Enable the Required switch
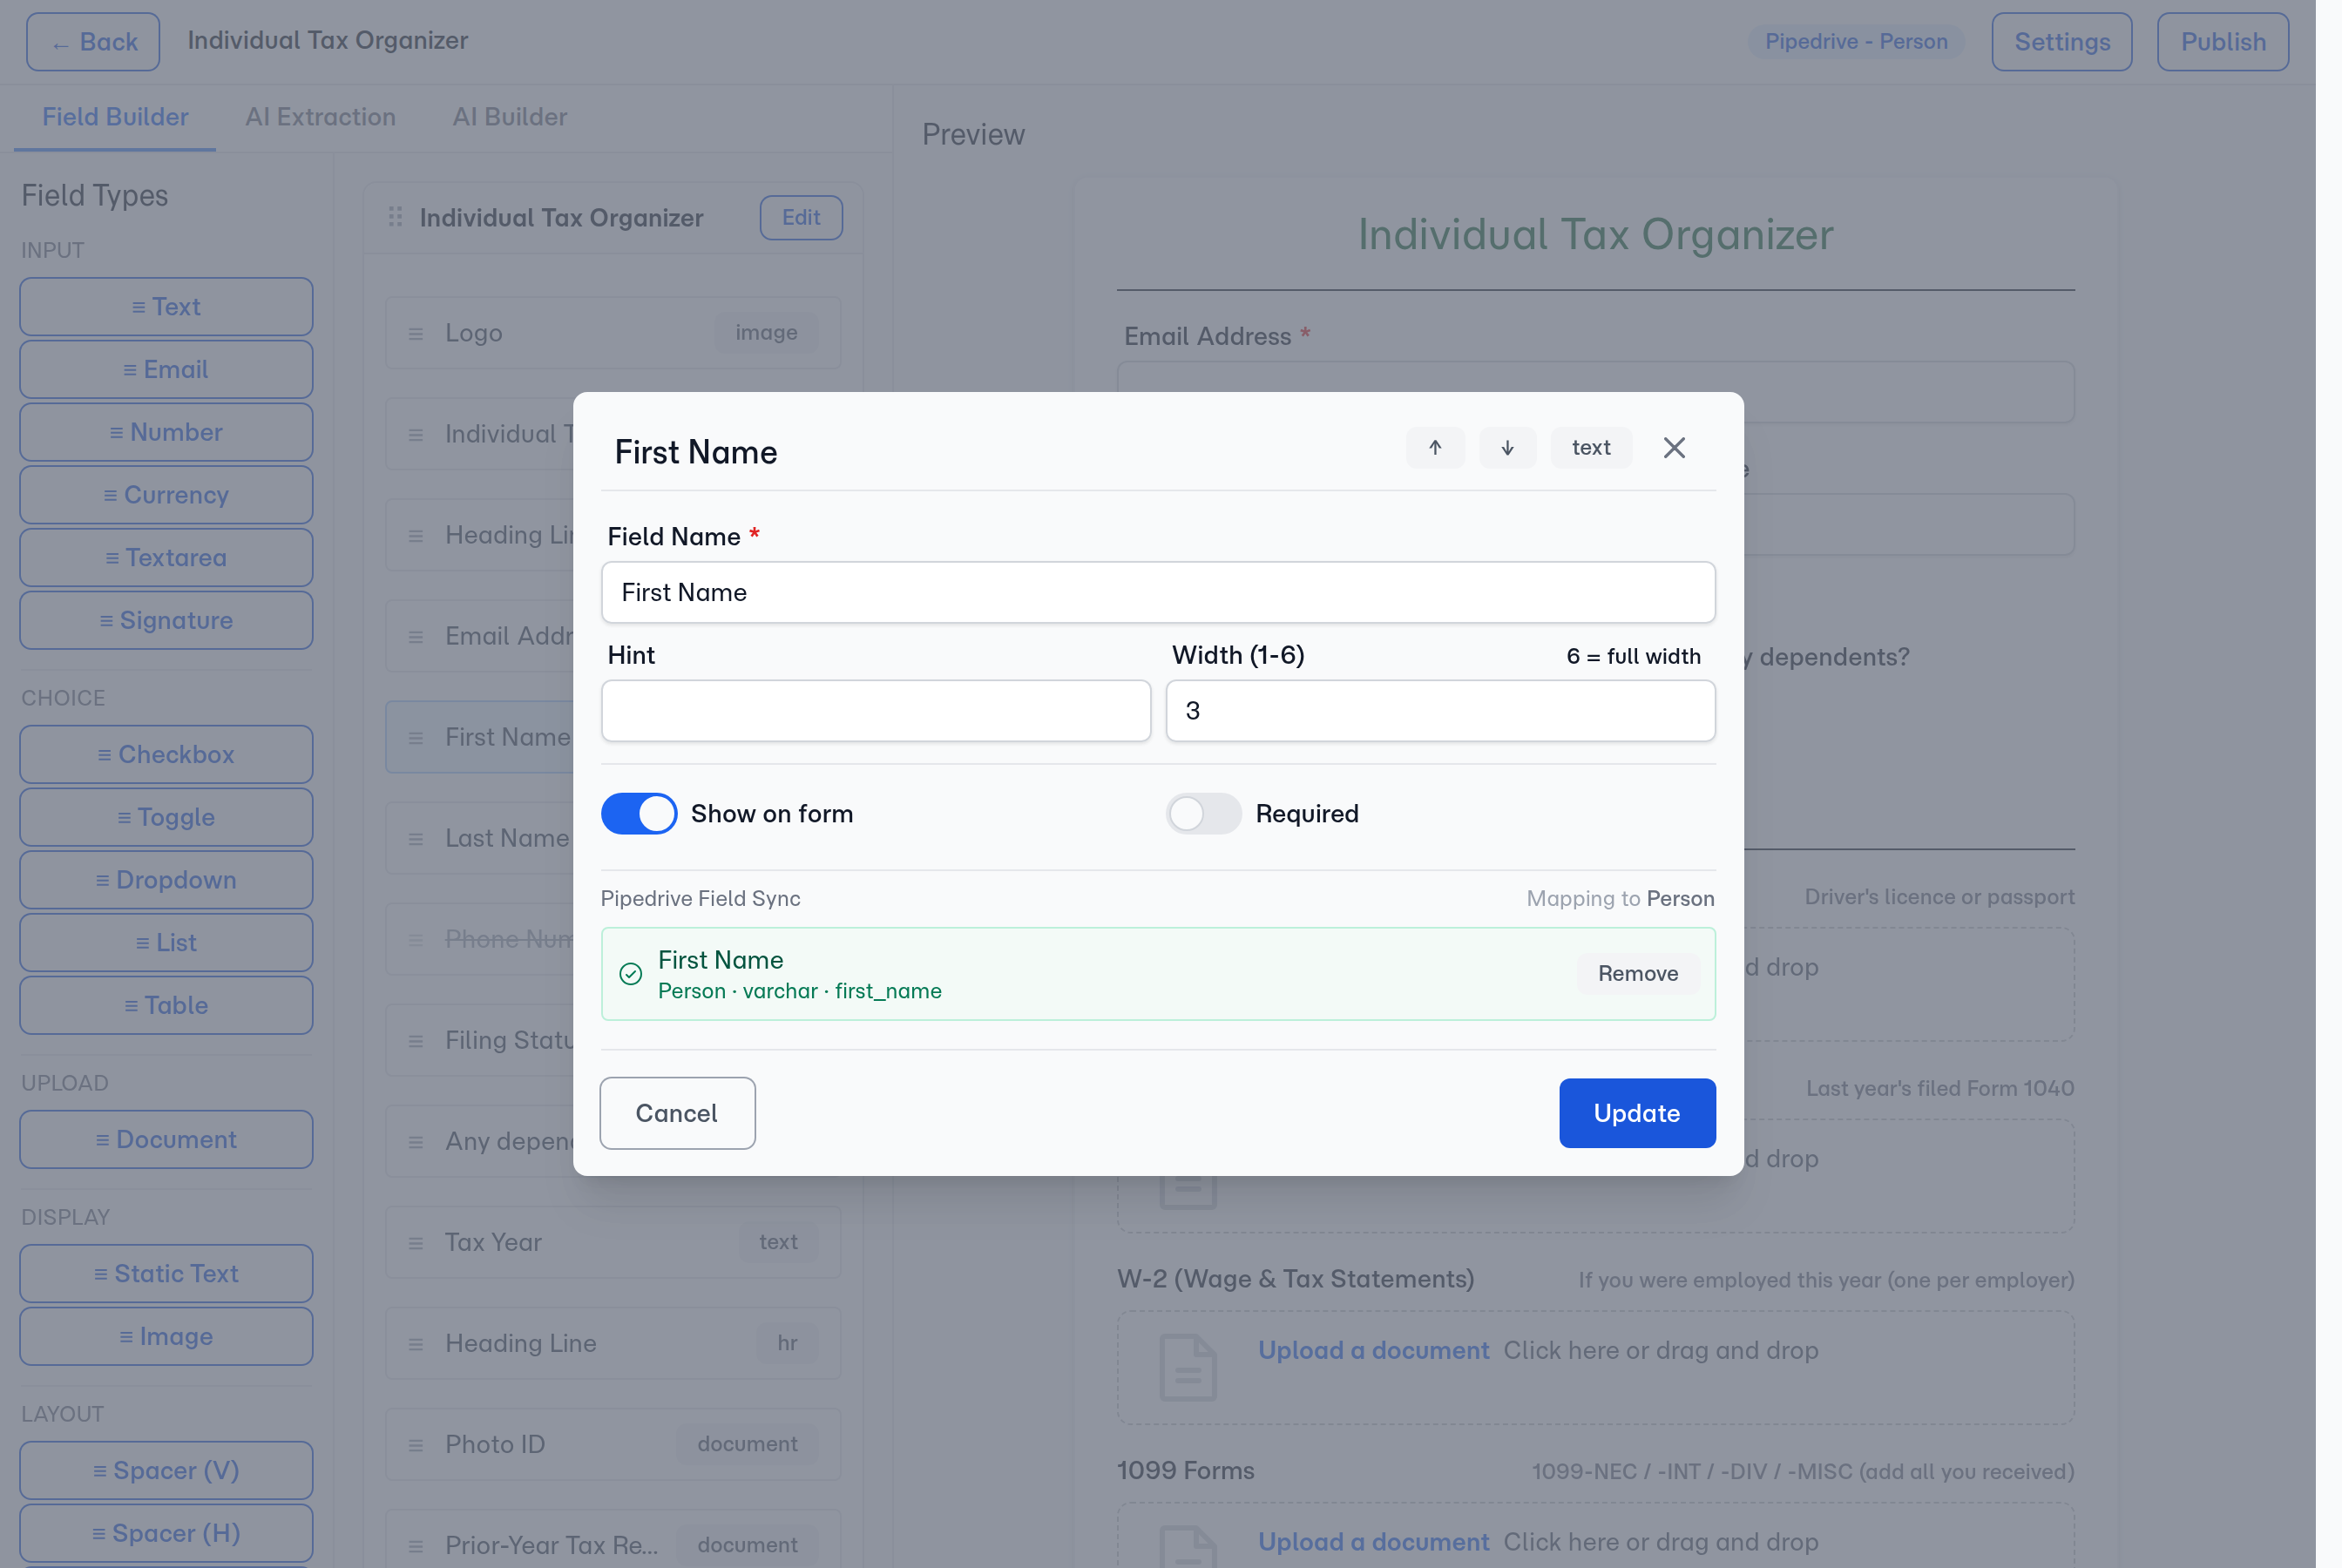The height and width of the screenshot is (1568, 2342). (1203, 813)
